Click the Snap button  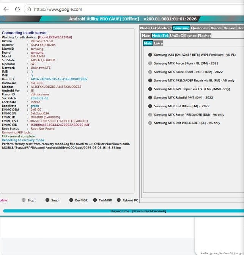(52, 200)
